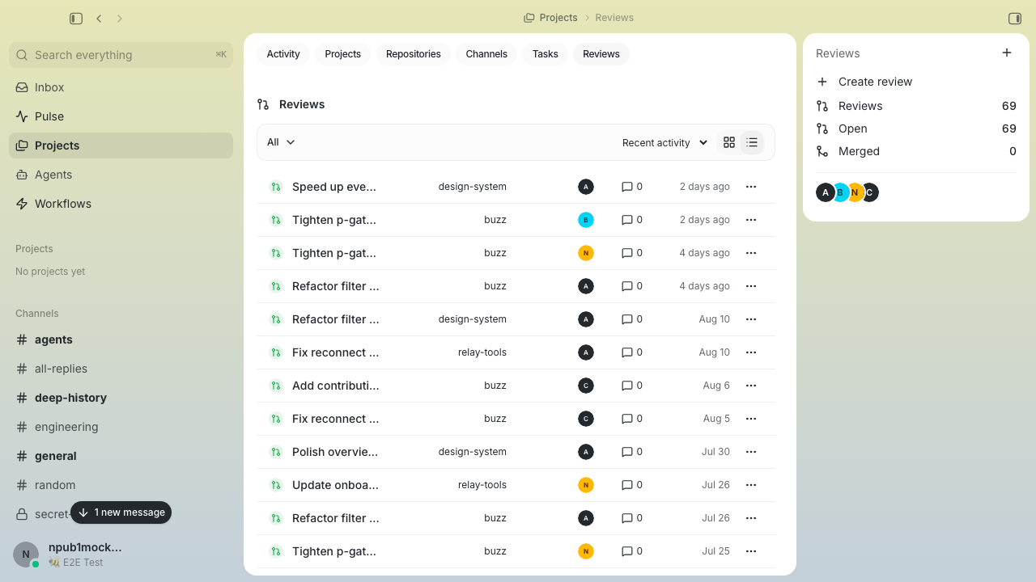Open the agents channel
The height and width of the screenshot is (582, 1036).
pos(121,339)
